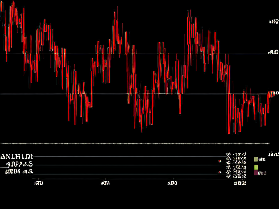279x209 pixels.
Task: Click the top row of the values column
Action: coord(236,154)
